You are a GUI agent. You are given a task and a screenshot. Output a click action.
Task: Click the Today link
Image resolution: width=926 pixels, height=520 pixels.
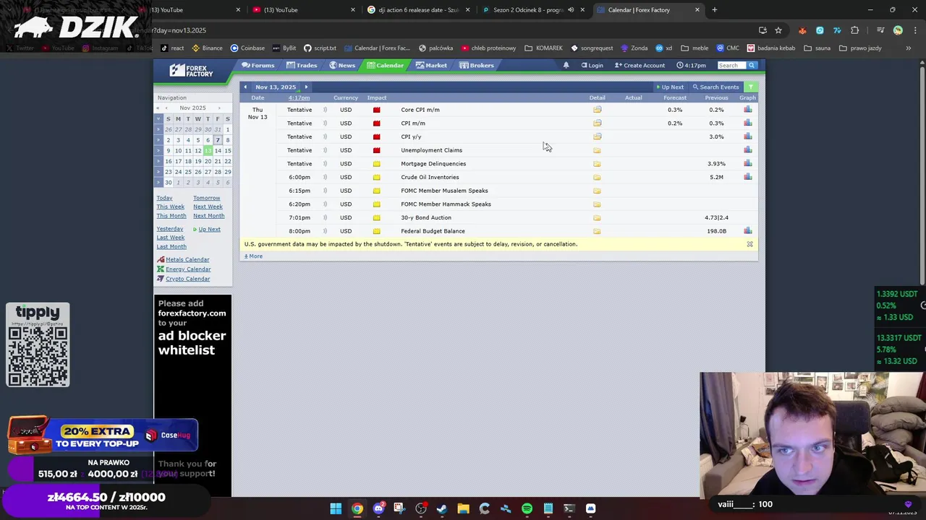coord(164,198)
